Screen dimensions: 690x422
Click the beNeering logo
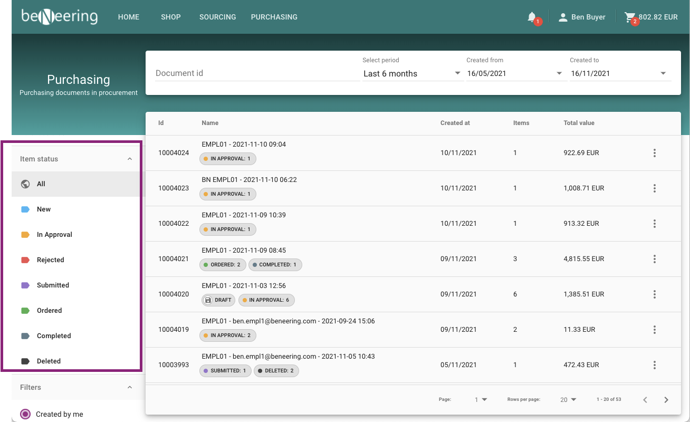tap(60, 17)
